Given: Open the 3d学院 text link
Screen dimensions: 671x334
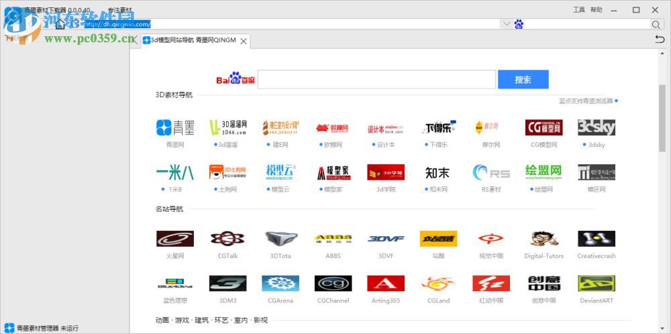Looking at the screenshot, I should pyautogui.click(x=386, y=189).
